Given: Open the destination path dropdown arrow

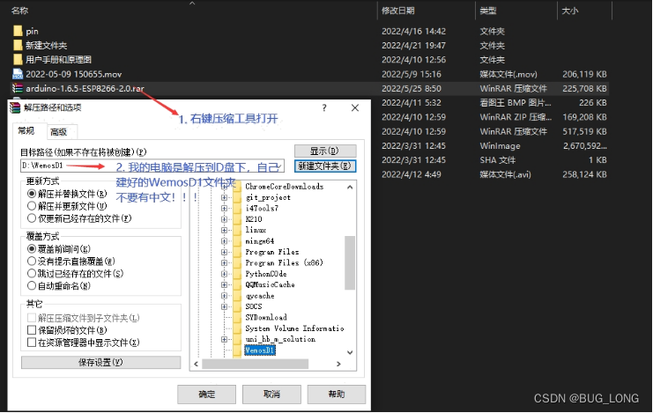Looking at the screenshot, I should point(280,166).
